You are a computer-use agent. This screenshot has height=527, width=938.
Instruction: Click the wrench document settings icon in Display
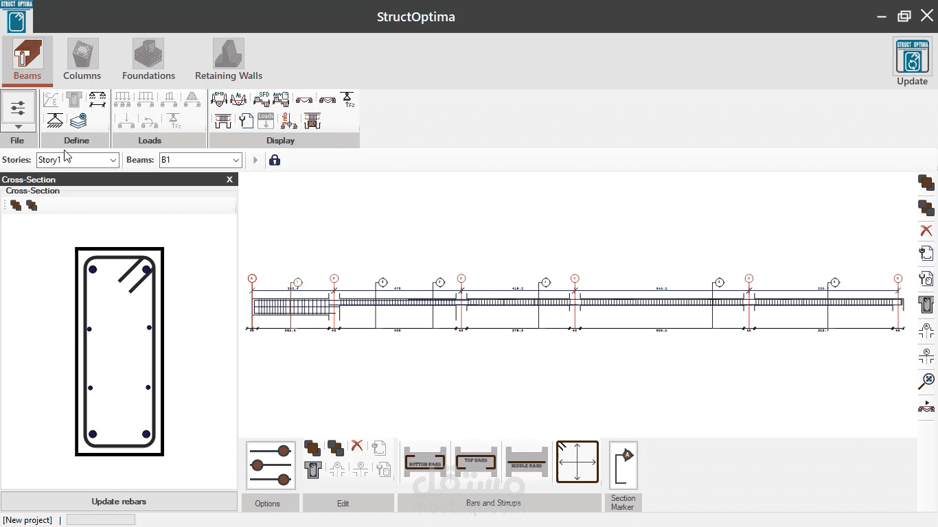[246, 121]
